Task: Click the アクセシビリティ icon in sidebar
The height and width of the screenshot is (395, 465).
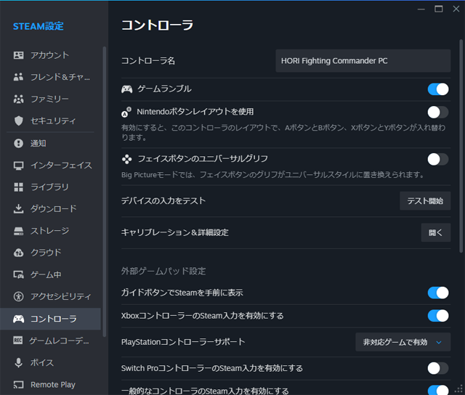Action: pyautogui.click(x=19, y=296)
